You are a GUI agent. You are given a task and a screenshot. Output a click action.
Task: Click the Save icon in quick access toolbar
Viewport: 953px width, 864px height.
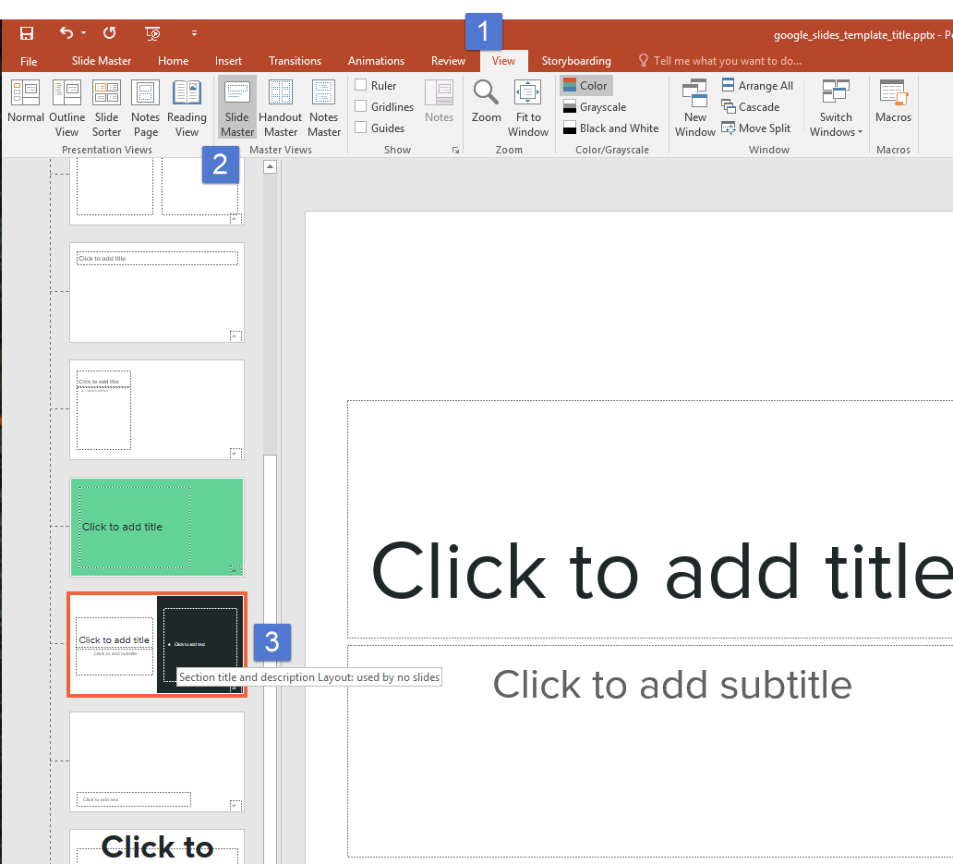pyautogui.click(x=27, y=33)
